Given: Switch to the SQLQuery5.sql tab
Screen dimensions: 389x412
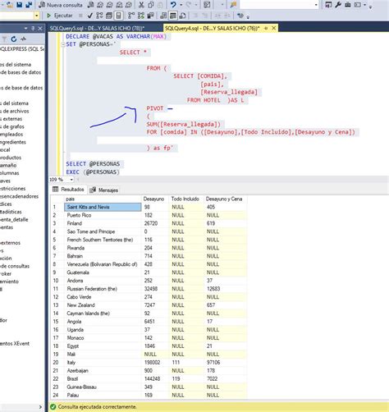Looking at the screenshot, I should pos(97,28).
